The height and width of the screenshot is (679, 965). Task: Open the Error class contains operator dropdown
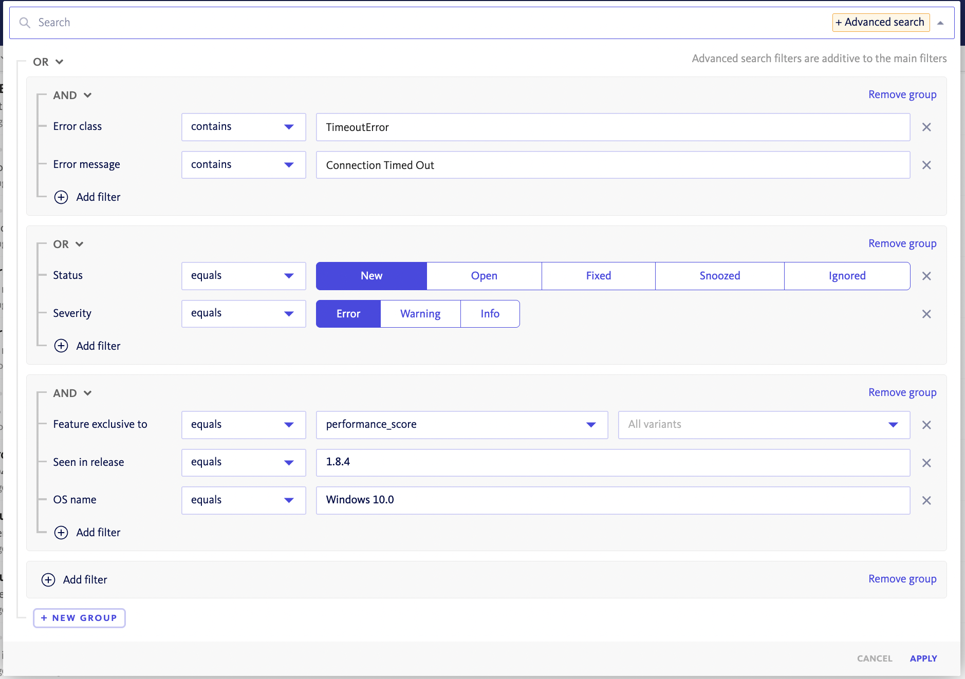pos(243,127)
